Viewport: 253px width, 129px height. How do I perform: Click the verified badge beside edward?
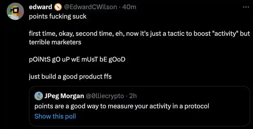click(x=58, y=7)
